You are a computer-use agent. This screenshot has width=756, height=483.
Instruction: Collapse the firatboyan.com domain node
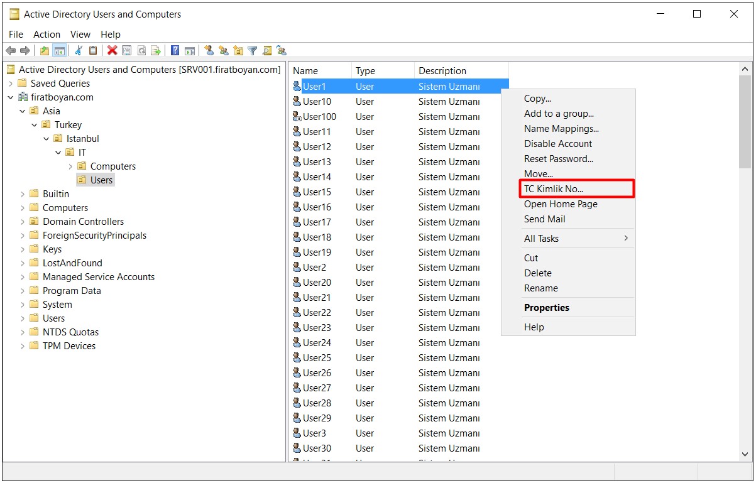(x=11, y=97)
